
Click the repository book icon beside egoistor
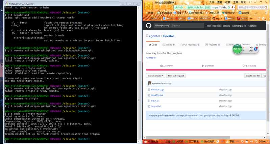147,36
